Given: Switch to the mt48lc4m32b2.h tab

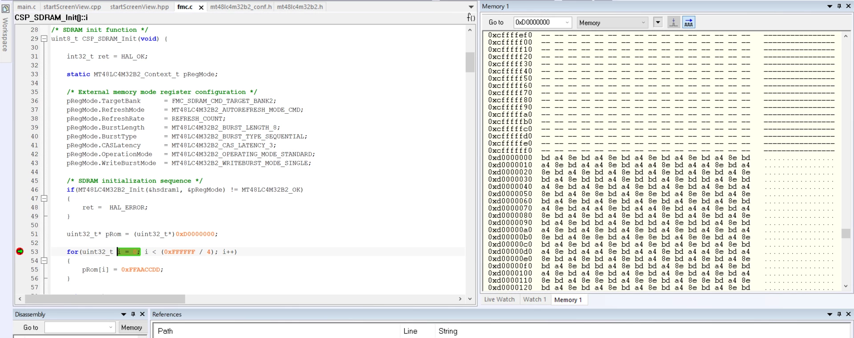Looking at the screenshot, I should [x=300, y=7].
